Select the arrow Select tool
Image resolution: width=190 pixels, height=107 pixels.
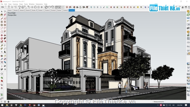click(2, 12)
